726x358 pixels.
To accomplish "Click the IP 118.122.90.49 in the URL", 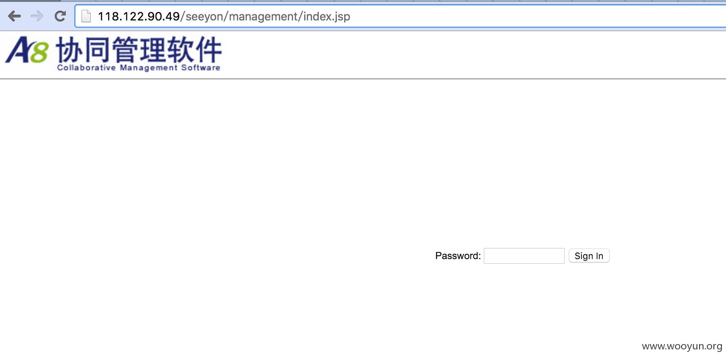I will tap(139, 16).
